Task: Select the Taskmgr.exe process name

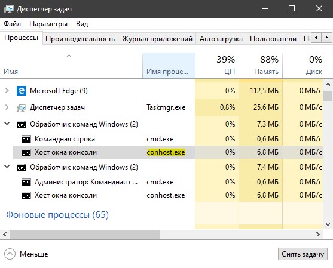Action: [166, 107]
